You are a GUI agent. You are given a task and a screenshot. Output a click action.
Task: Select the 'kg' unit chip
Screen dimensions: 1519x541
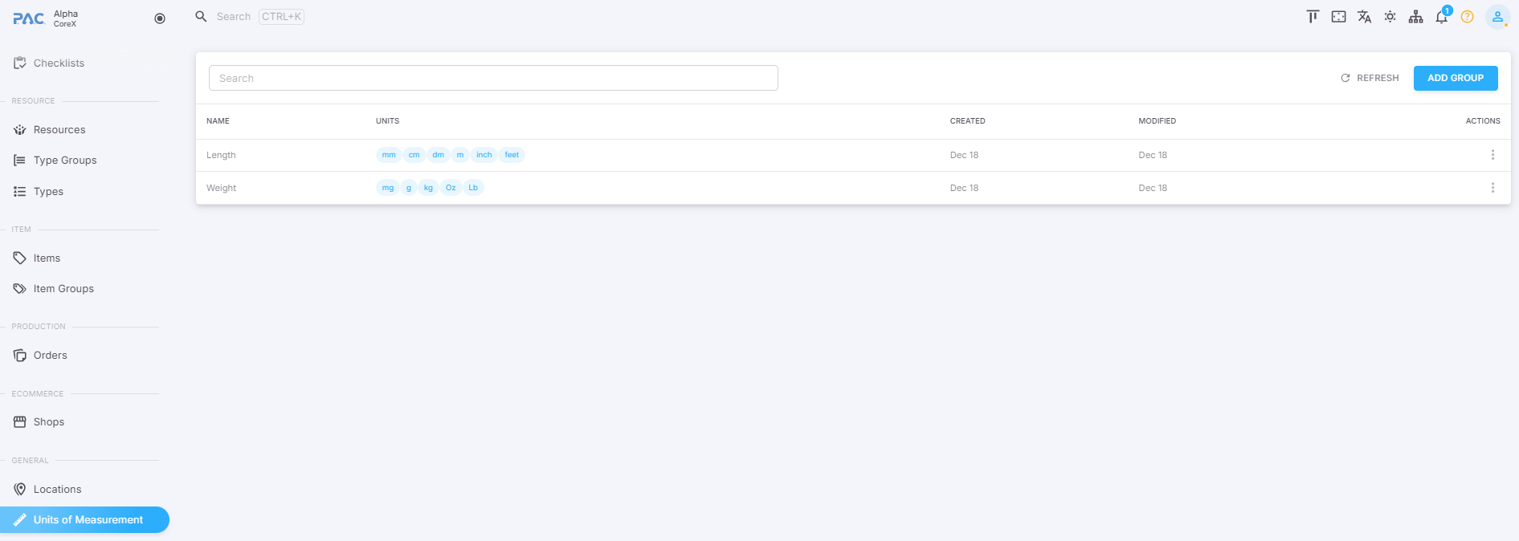tap(428, 188)
